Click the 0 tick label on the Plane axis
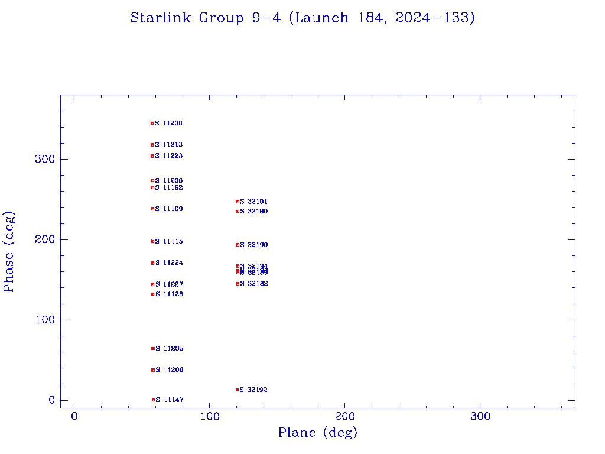 point(74,416)
